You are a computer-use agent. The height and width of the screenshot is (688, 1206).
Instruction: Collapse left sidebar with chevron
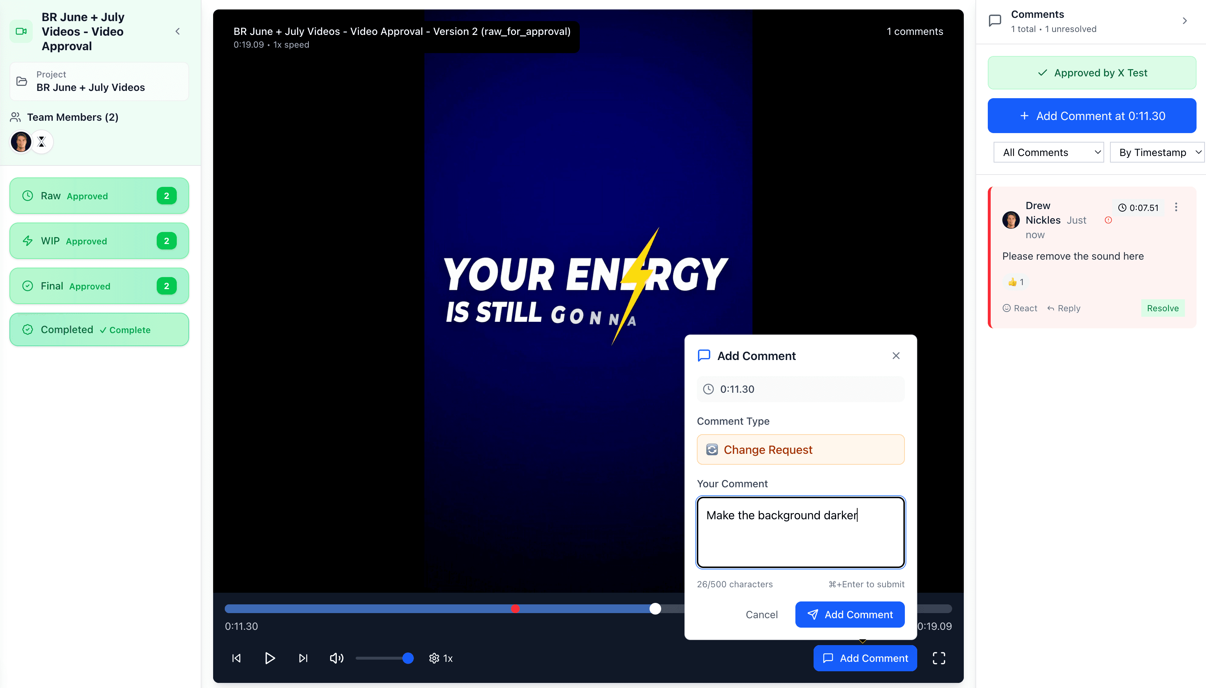click(x=178, y=31)
